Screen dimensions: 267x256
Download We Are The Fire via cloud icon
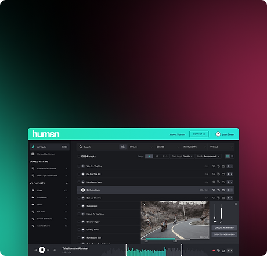coord(223,166)
